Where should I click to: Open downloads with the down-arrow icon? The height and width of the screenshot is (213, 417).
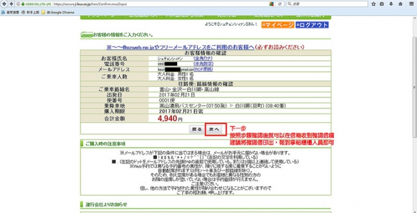coord(391,4)
